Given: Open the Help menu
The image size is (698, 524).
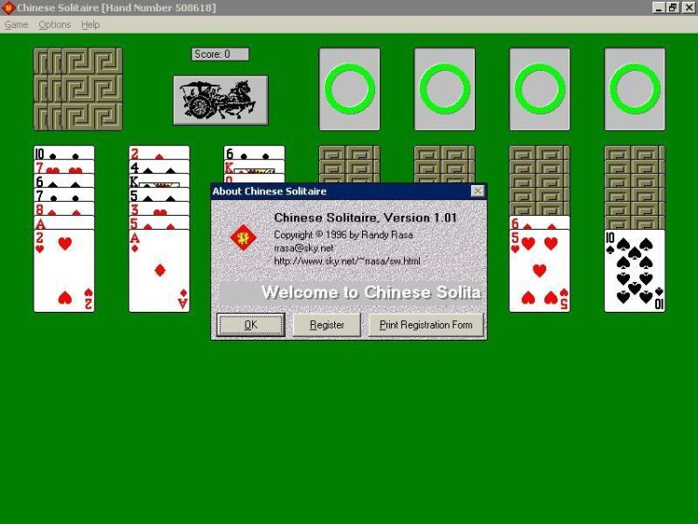Looking at the screenshot, I should [90, 24].
